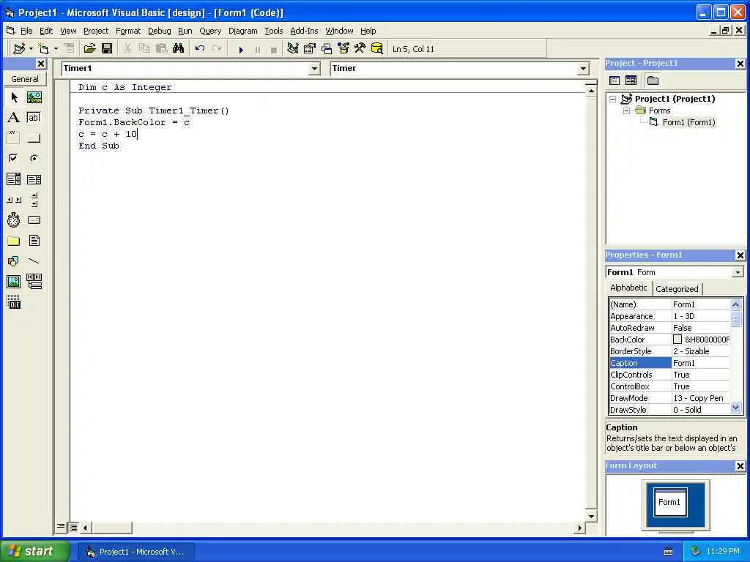This screenshot has height=562, width=750.
Task: Select the ComboBox control tool
Action: [x=14, y=179]
